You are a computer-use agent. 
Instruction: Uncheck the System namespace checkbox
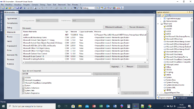pos(23,85)
